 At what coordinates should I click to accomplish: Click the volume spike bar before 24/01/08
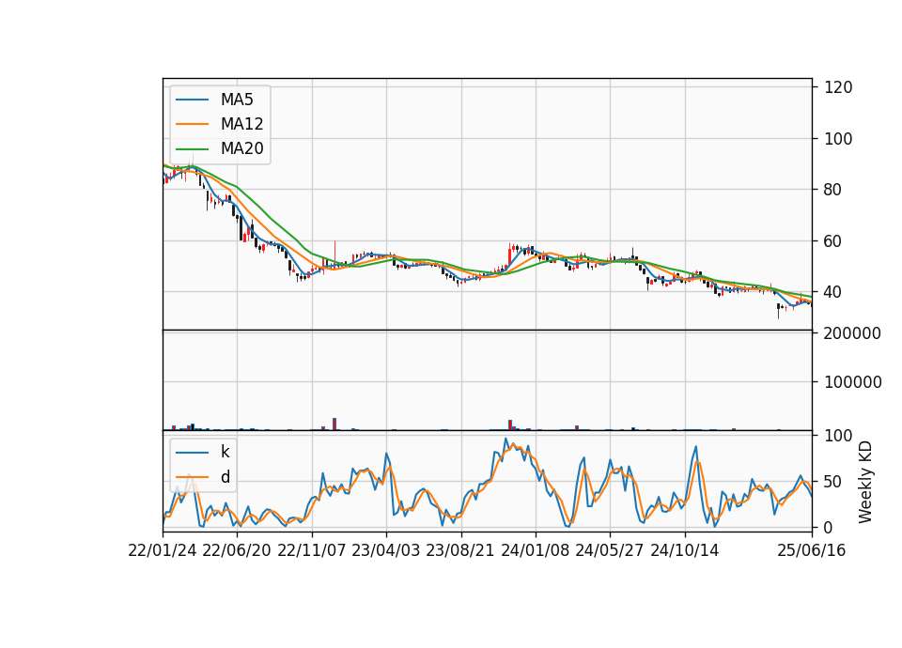pyautogui.click(x=510, y=424)
